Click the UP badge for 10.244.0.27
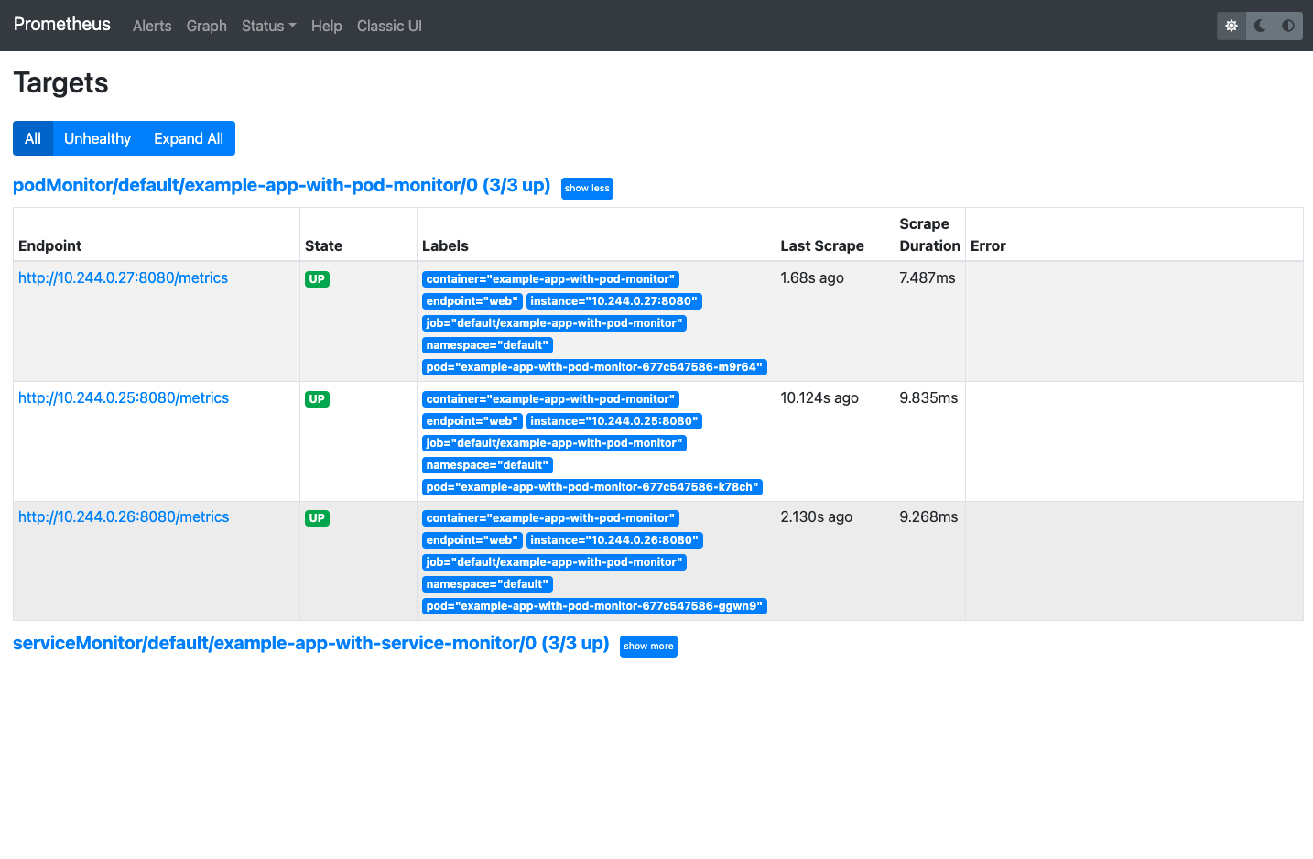This screenshot has height=859, width=1313. [x=317, y=279]
